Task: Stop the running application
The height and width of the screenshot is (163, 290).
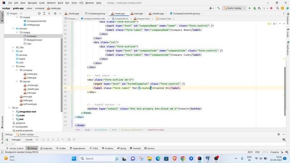Action: tap(271, 8)
